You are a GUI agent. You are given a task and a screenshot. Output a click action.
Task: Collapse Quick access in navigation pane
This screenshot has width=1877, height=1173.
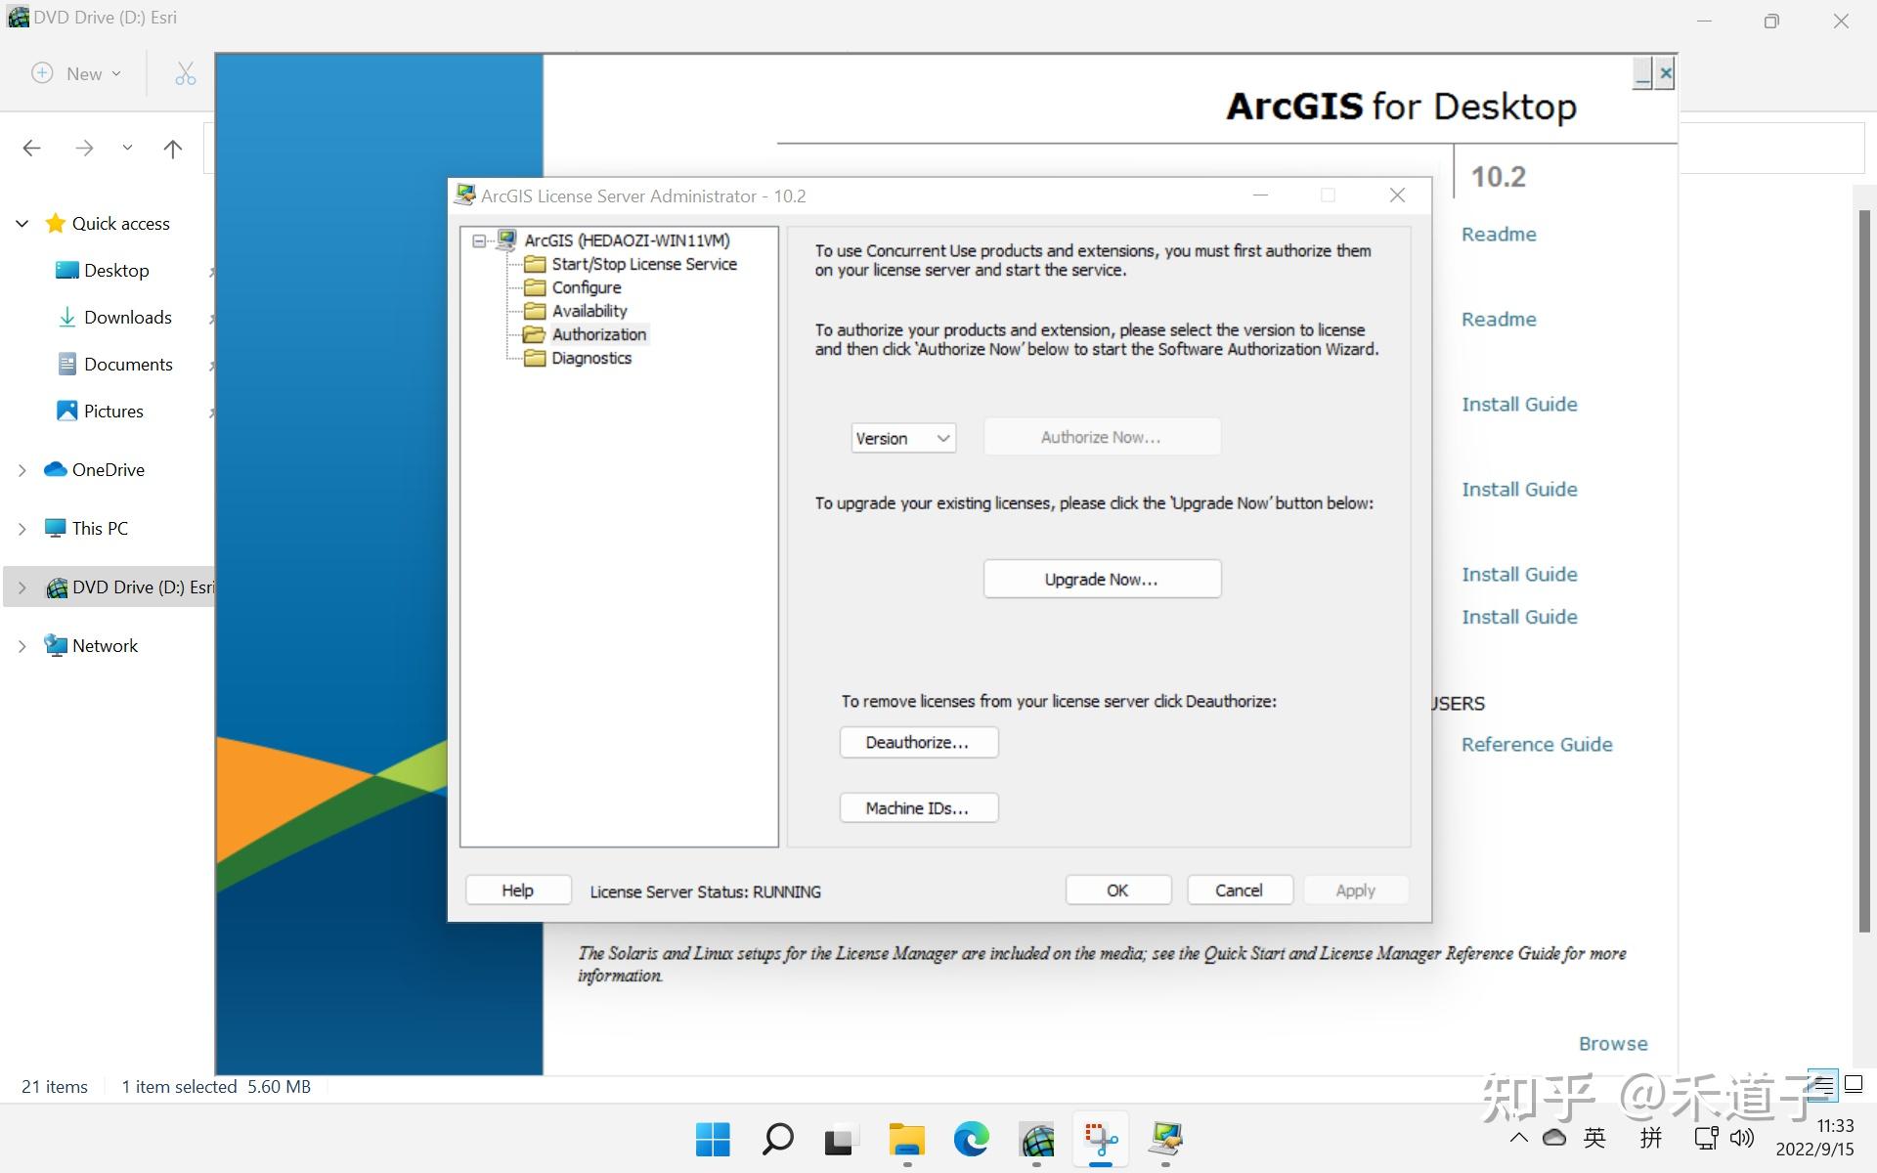(22, 224)
